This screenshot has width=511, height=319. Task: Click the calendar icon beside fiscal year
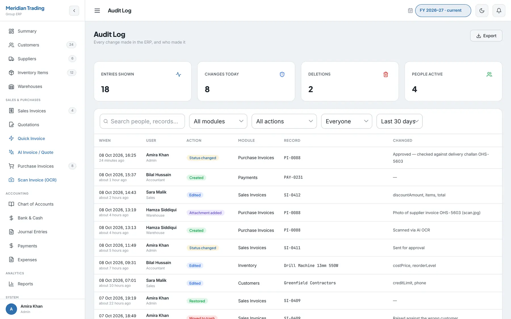[410, 10]
